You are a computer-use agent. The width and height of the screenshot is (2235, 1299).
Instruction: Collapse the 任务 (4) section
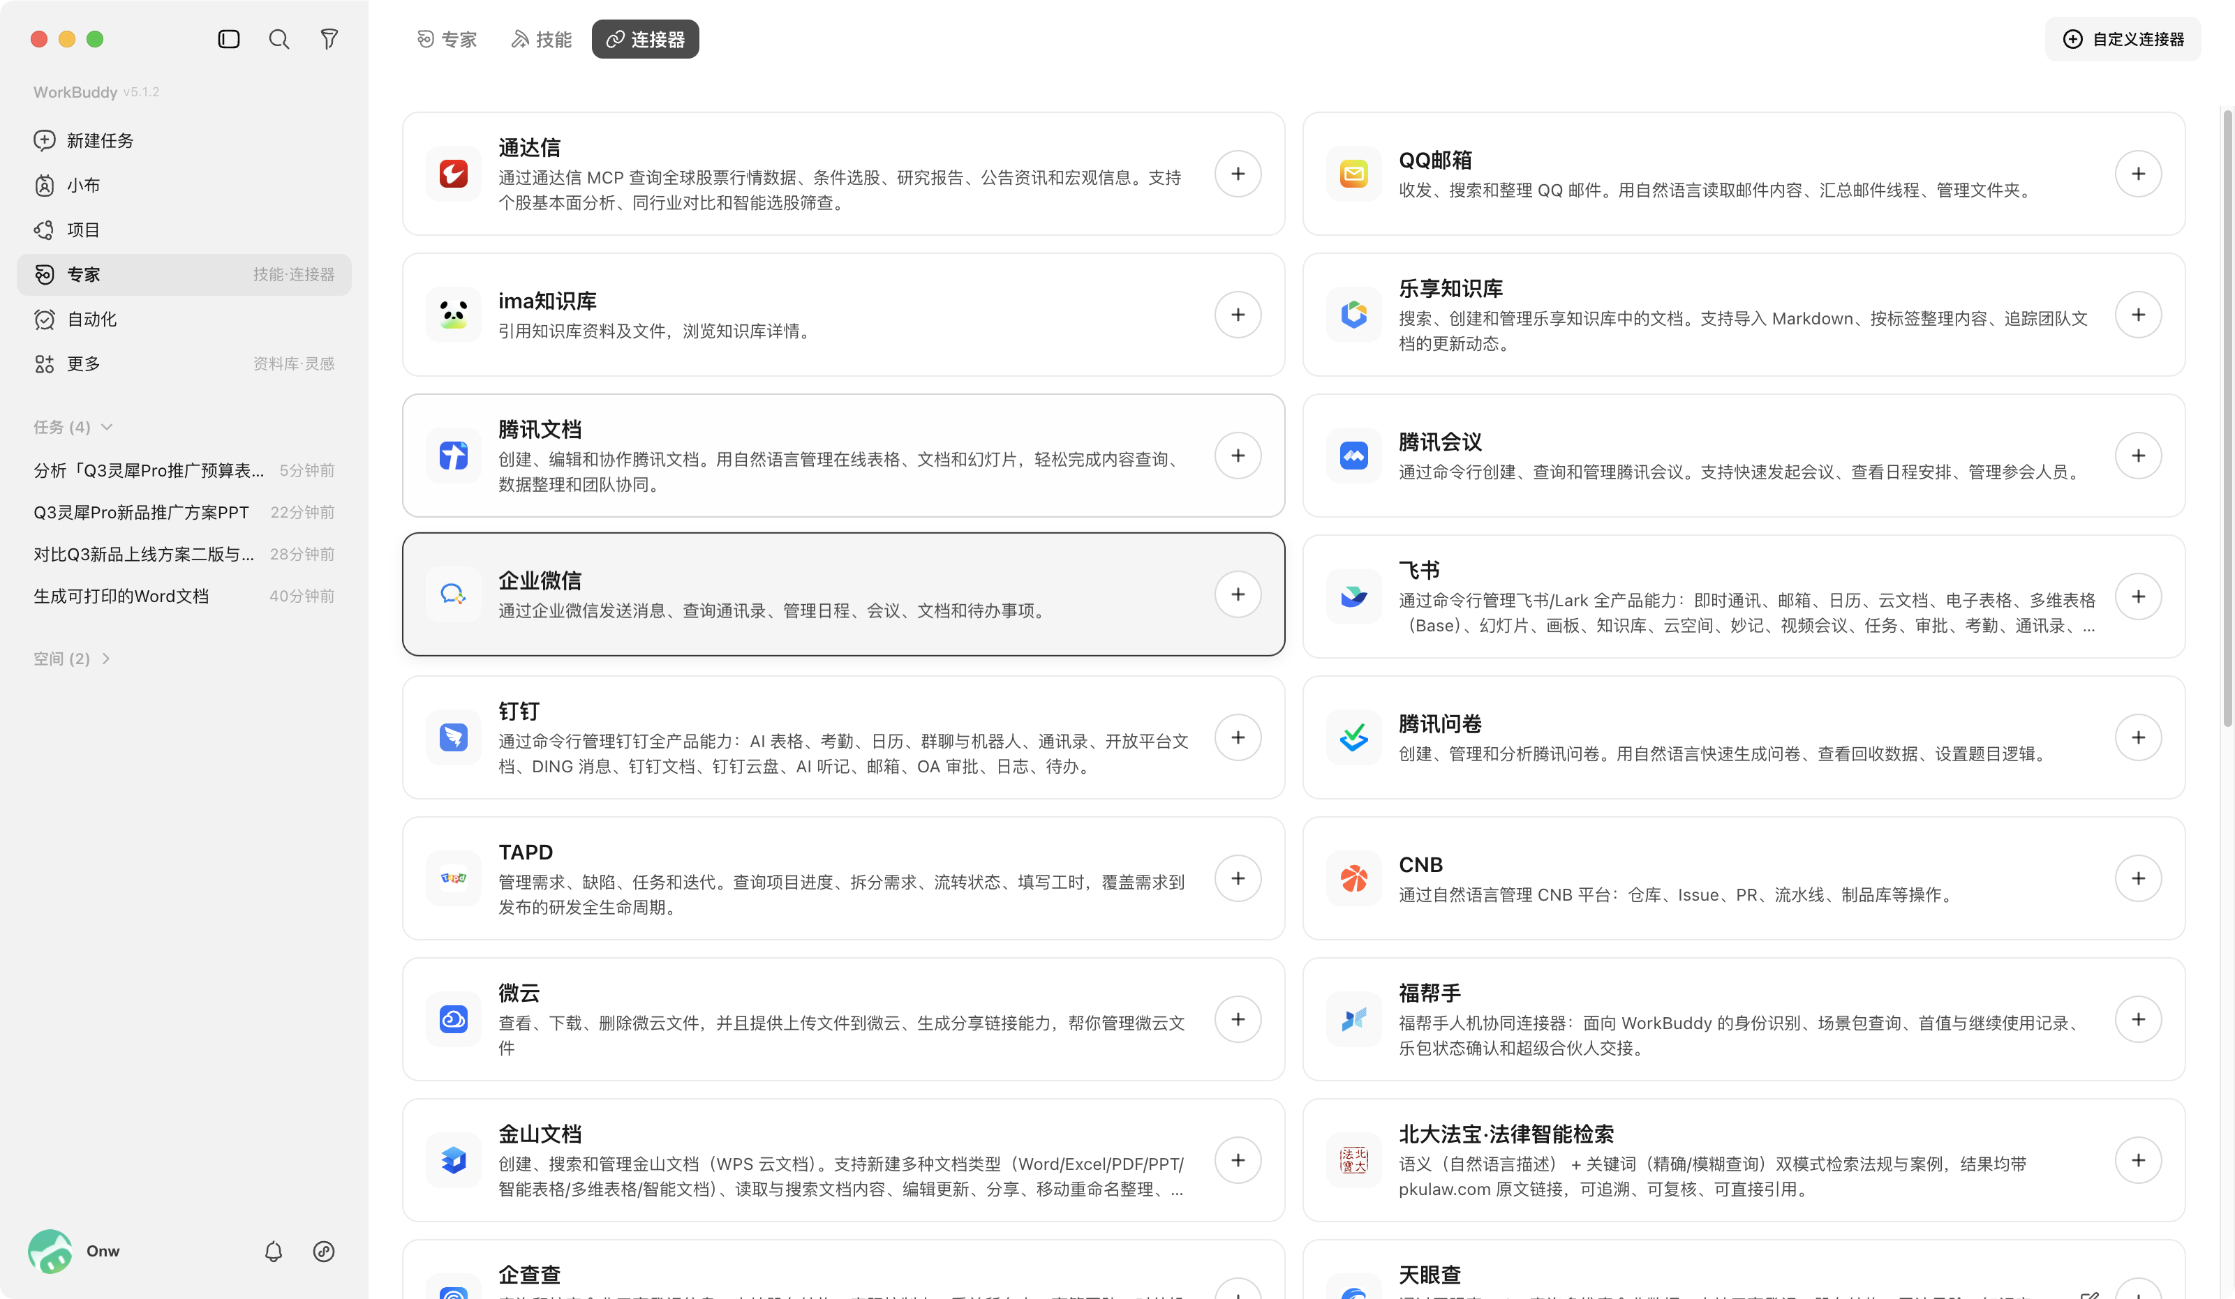pyautogui.click(x=73, y=428)
